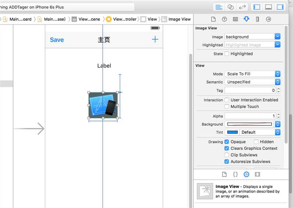Image resolution: width=293 pixels, height=208 pixels.
Task: Select the 主页 navigation title
Action: [104, 40]
